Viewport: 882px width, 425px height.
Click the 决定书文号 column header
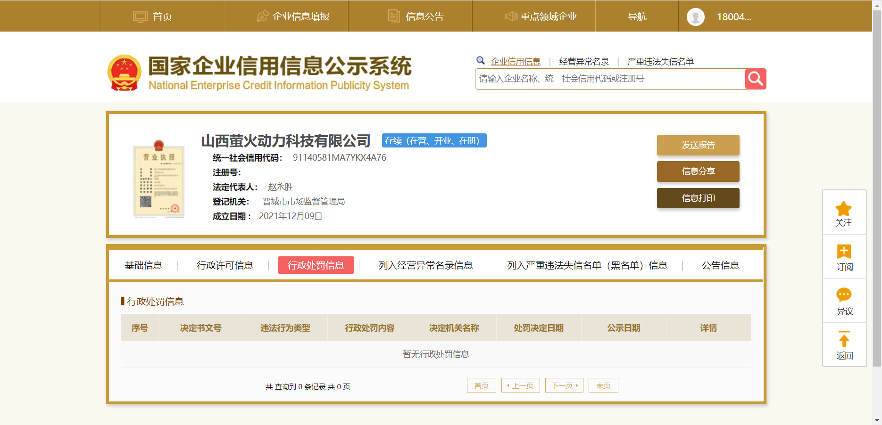[201, 328]
